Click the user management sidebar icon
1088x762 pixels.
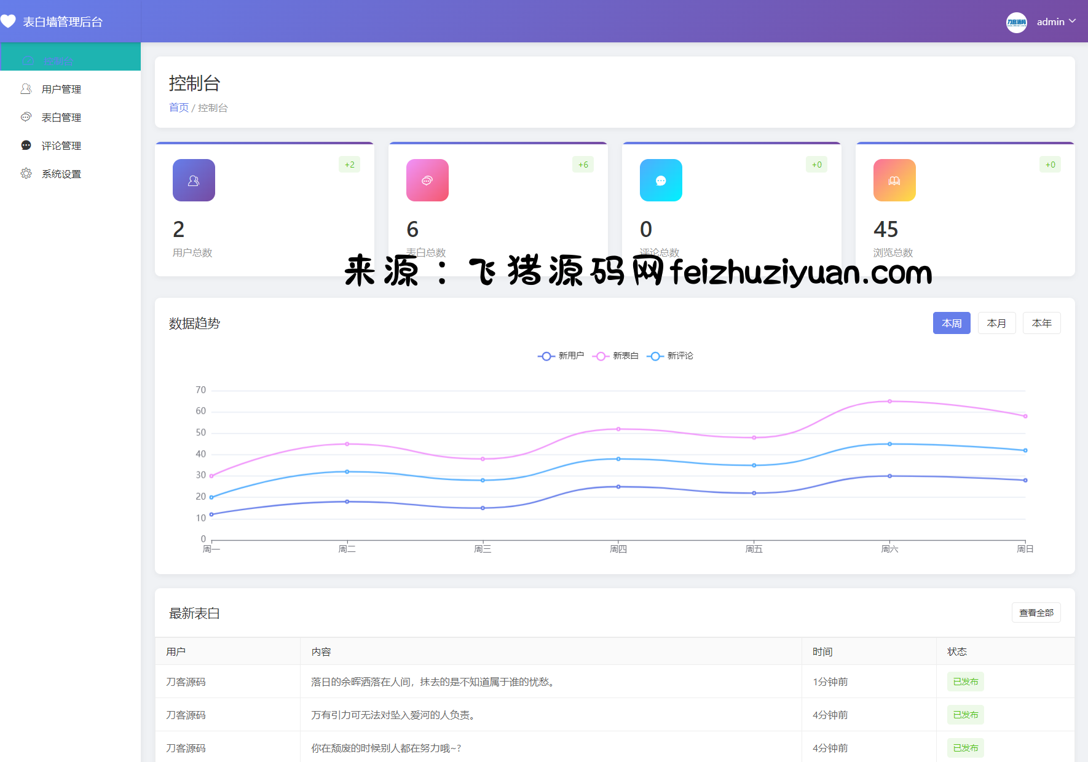point(26,89)
